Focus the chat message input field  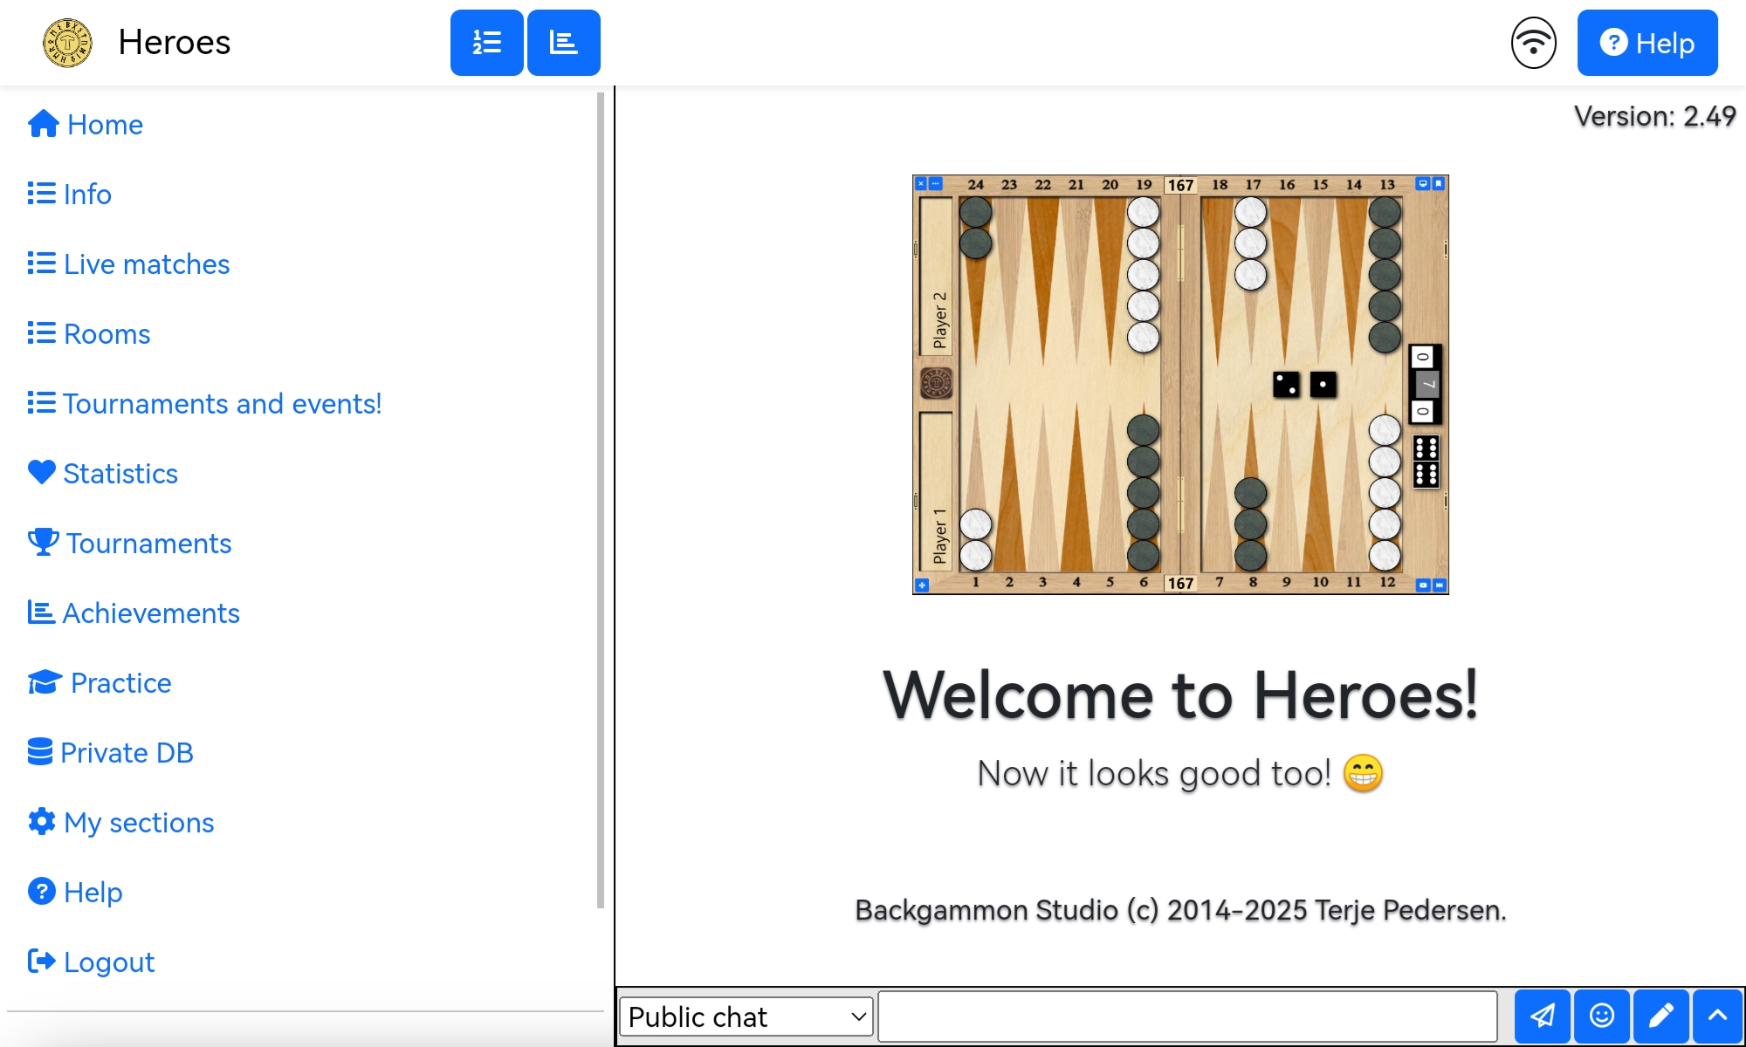1187,1016
